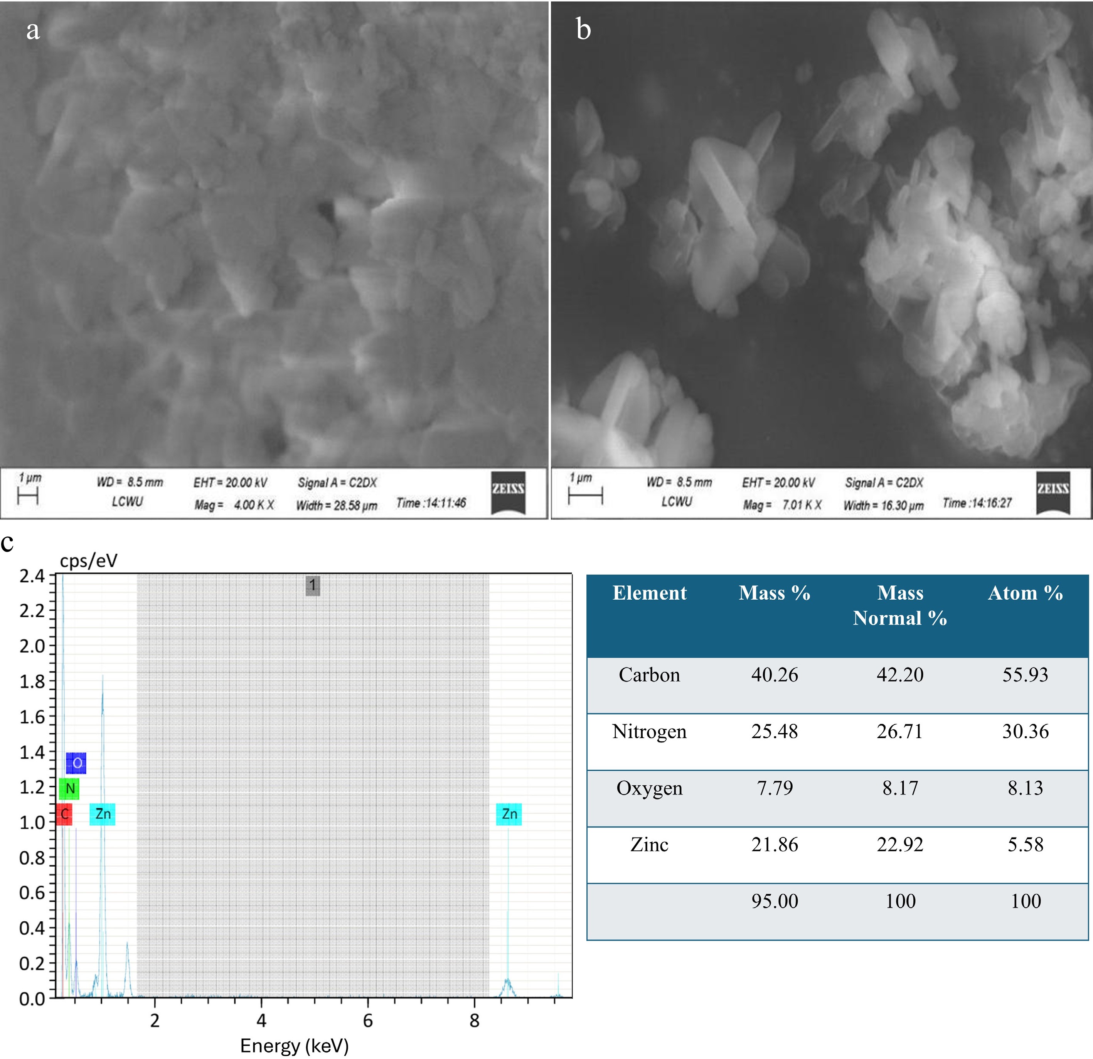Click the 1 µm scale bar in panel b

pos(586,495)
